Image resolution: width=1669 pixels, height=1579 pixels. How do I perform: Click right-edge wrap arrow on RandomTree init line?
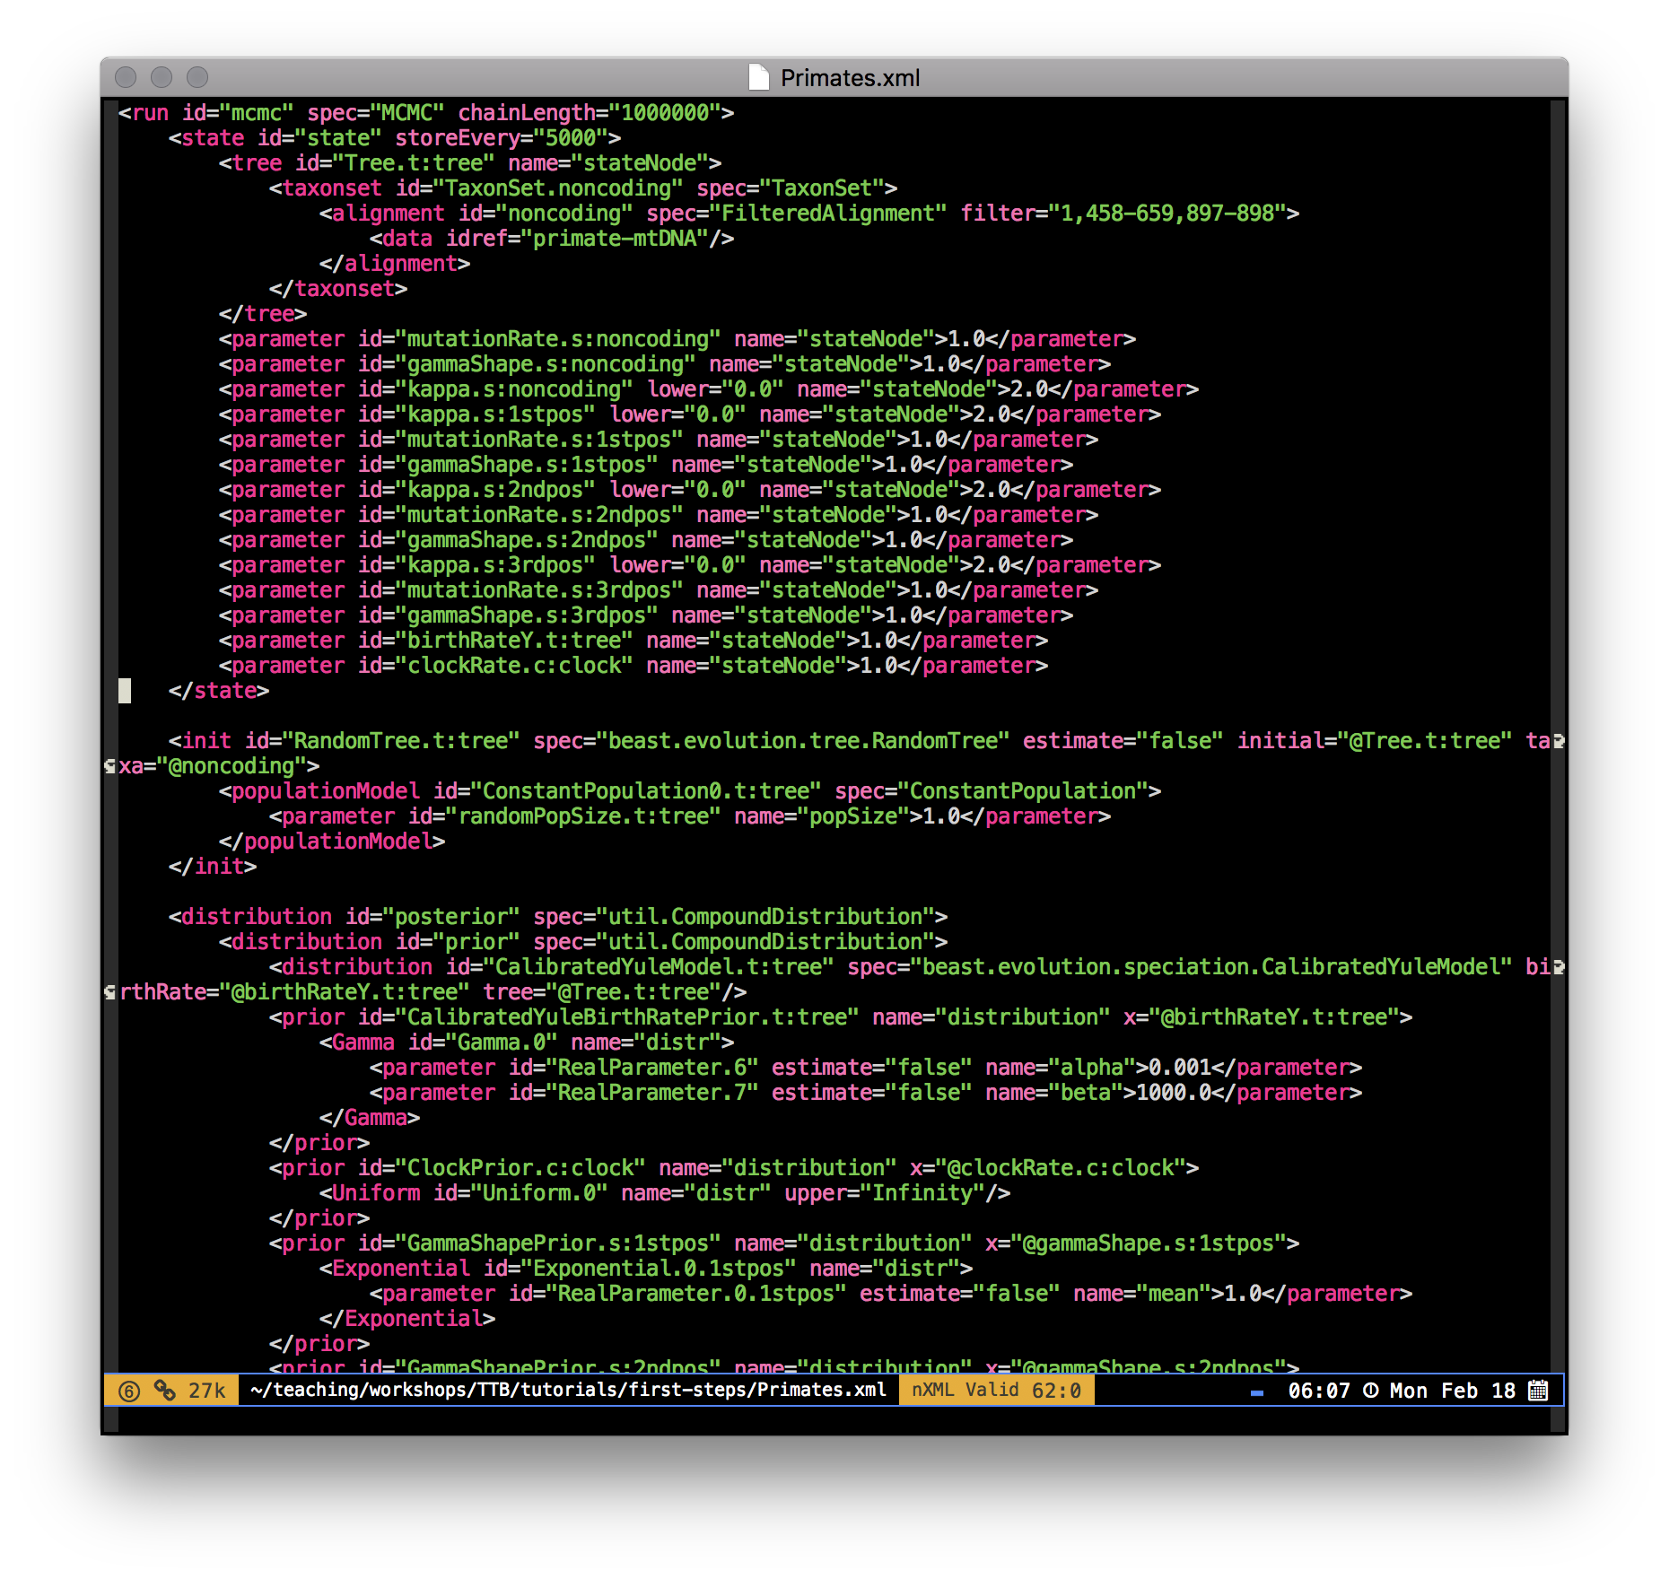(x=1559, y=741)
